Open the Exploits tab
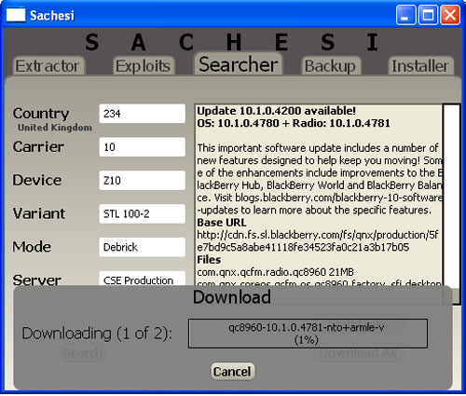The image size is (466, 396). pos(144,66)
